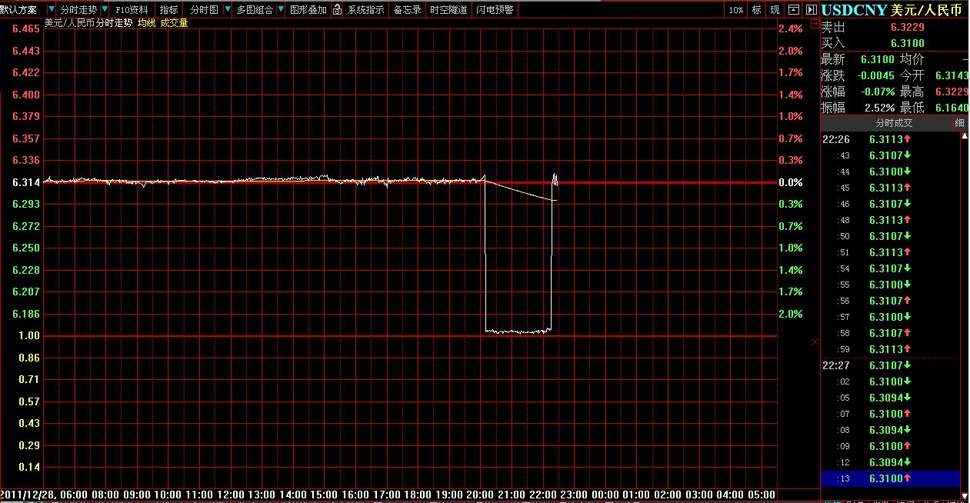Click the 1.00 volume axis label

tap(29, 336)
